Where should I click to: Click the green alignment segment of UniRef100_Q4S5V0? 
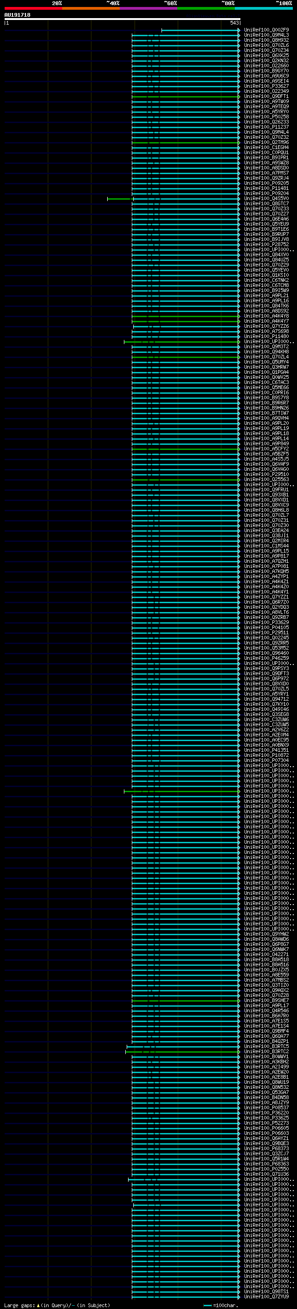(120, 199)
